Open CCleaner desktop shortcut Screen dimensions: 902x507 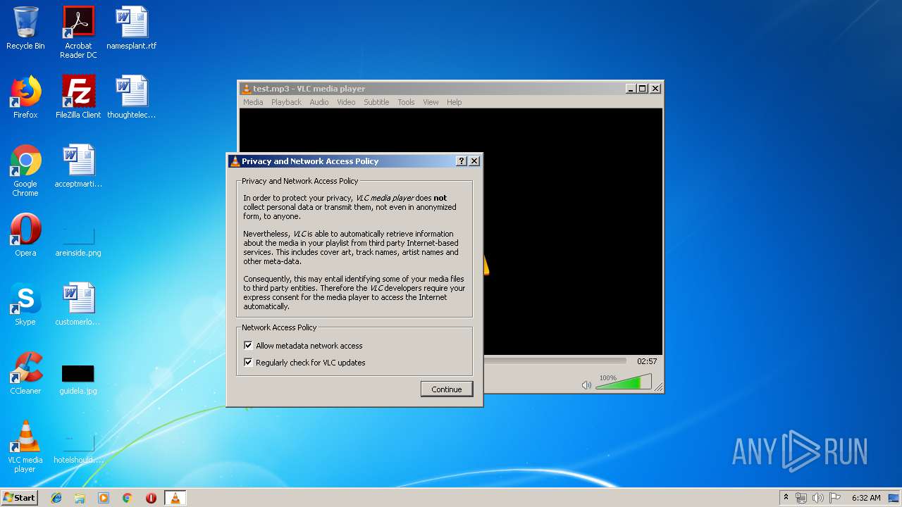(25, 374)
